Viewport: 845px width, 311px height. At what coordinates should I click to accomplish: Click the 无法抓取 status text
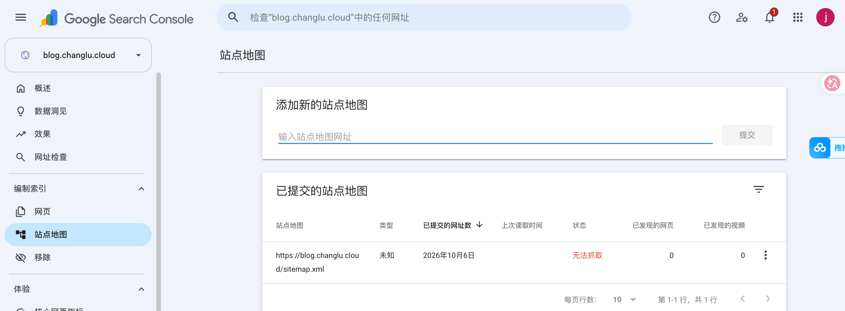coord(587,255)
